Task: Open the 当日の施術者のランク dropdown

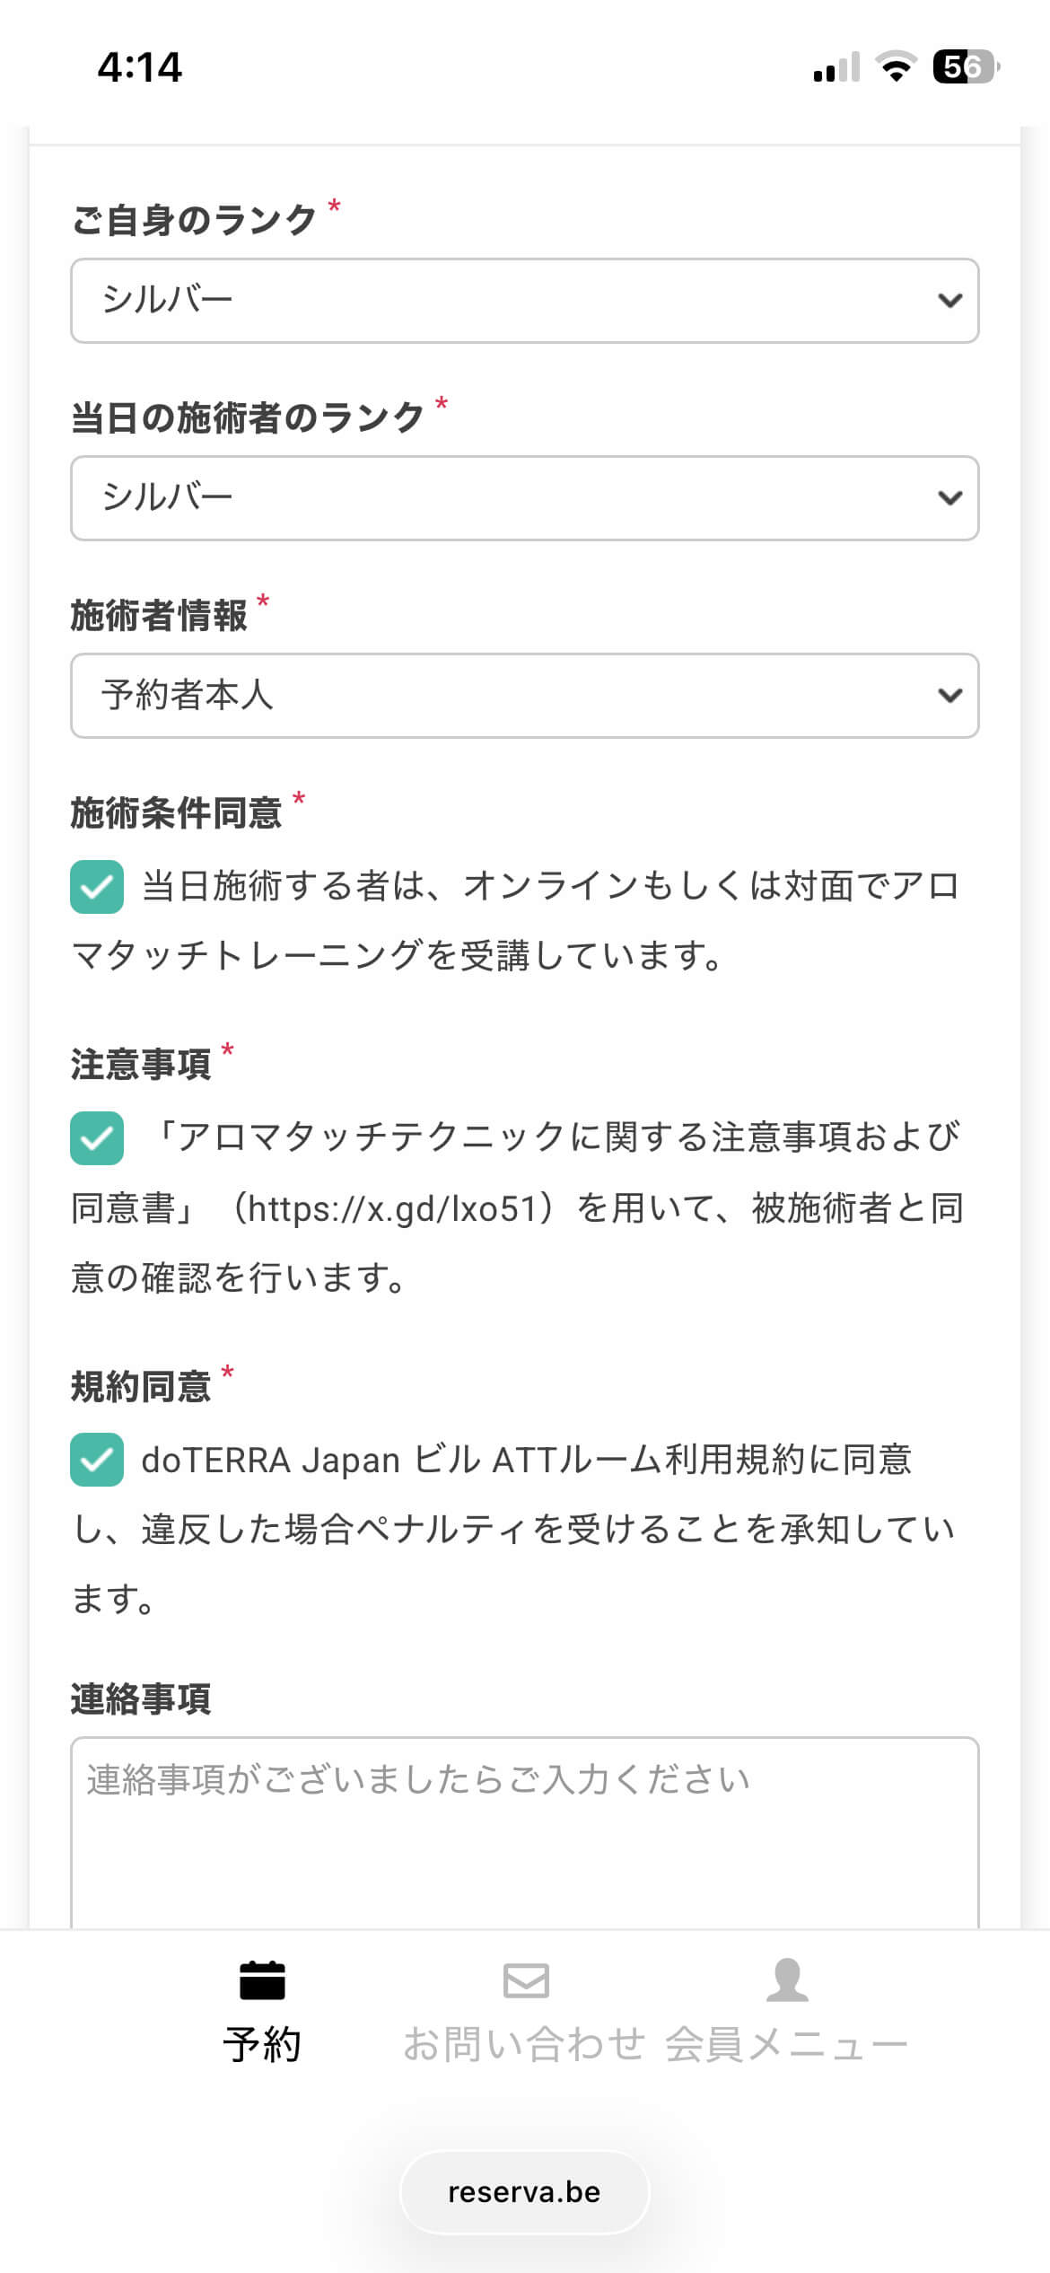Action: (524, 498)
